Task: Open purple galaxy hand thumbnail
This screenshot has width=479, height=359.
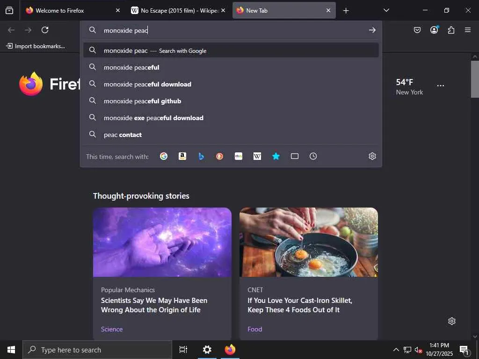Action: click(162, 242)
